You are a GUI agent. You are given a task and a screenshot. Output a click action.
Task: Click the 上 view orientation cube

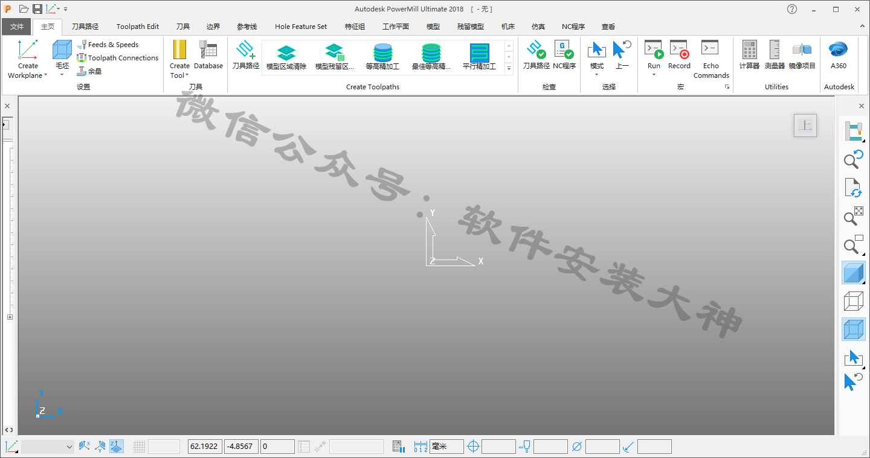[x=805, y=126]
